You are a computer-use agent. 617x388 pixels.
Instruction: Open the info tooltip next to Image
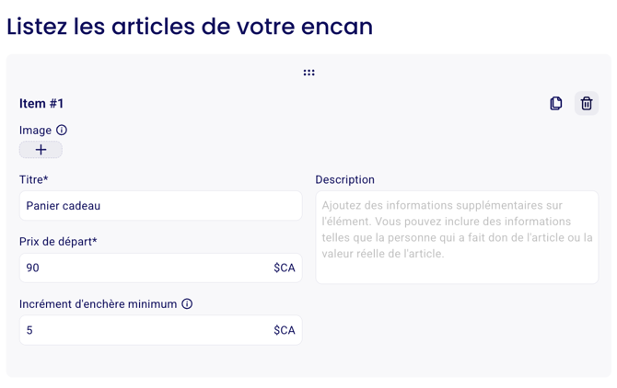coord(62,130)
